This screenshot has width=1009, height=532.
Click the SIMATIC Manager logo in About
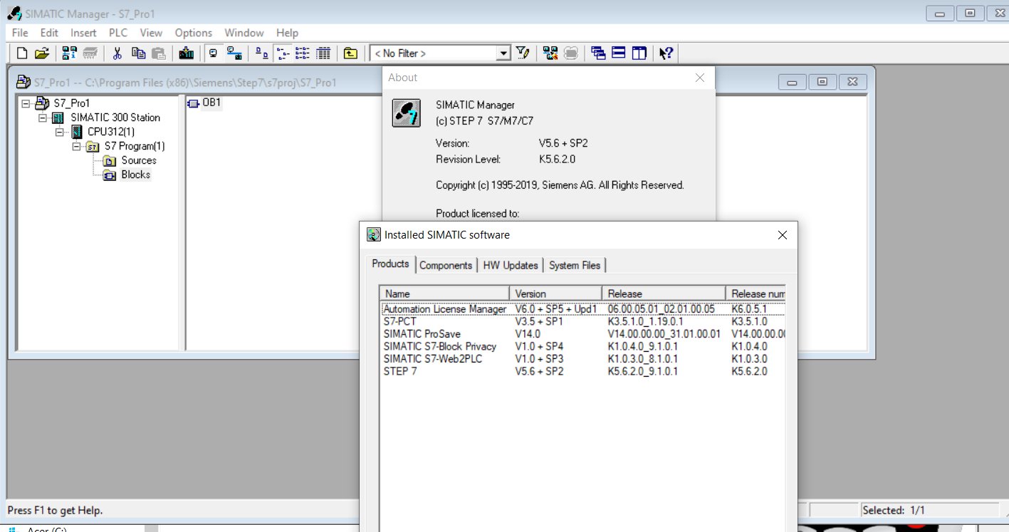(x=406, y=113)
